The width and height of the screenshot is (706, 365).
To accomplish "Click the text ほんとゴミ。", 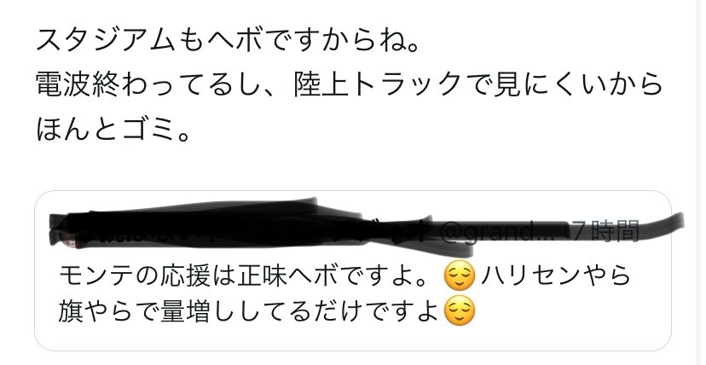I will coord(113,129).
